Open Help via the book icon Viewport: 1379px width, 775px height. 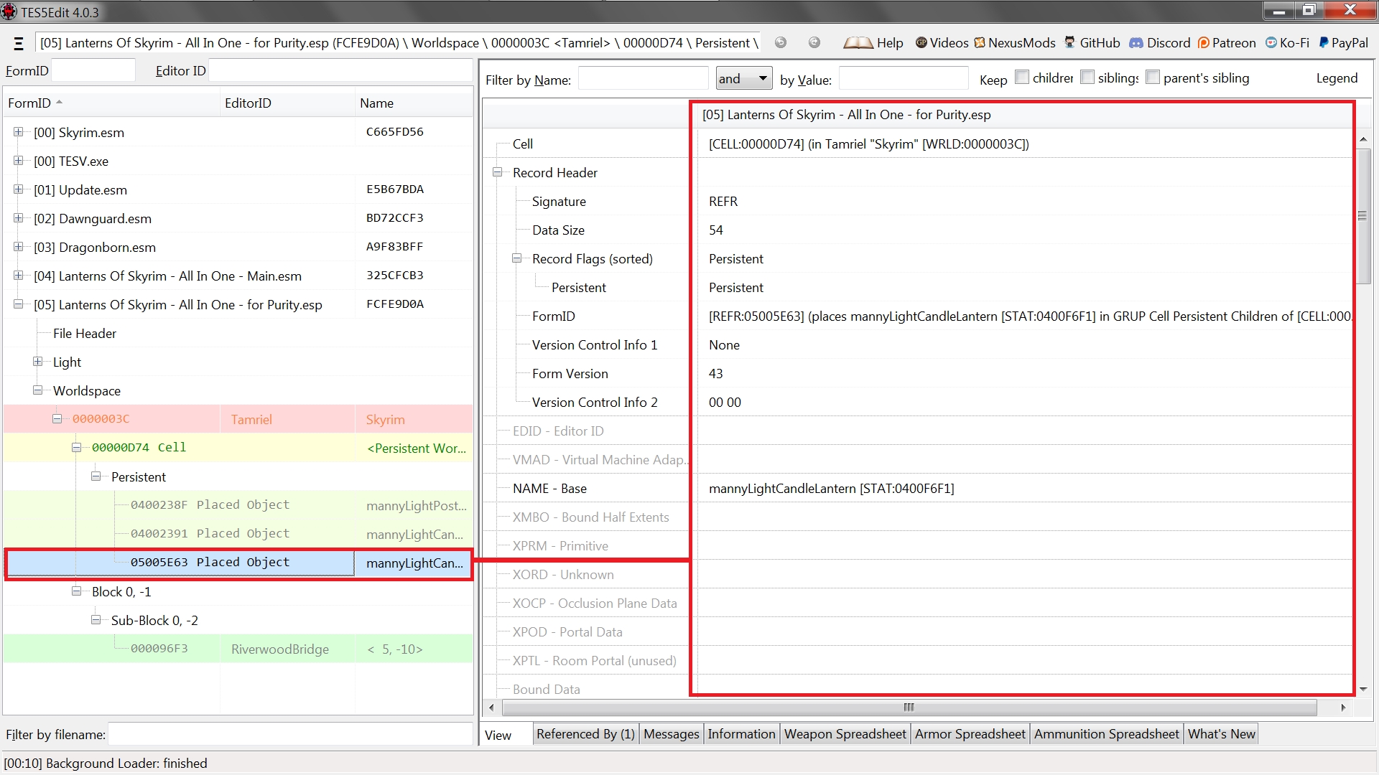(858, 43)
